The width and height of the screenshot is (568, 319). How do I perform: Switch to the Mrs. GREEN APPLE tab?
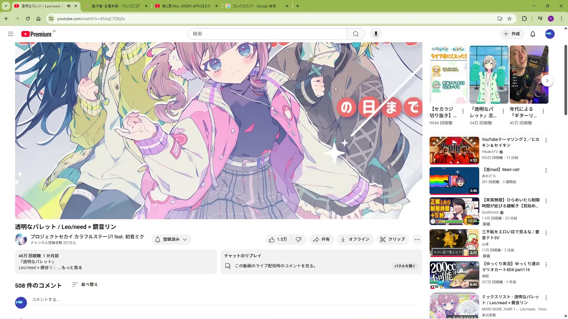click(x=186, y=6)
